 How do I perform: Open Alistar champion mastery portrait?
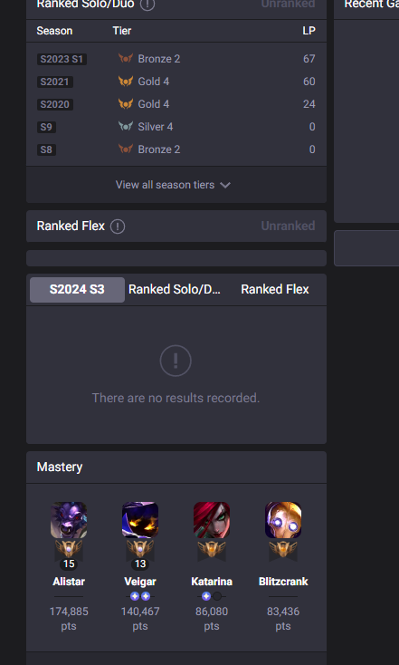click(69, 520)
